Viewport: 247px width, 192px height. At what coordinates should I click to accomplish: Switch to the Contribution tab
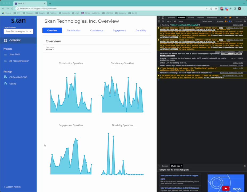click(74, 30)
